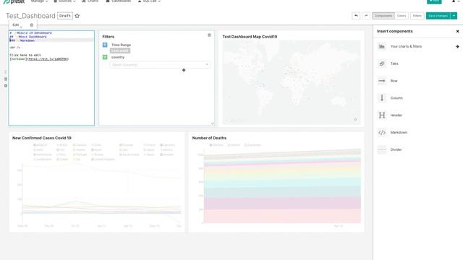463x260 pixels.
Task: Open the Charts menu item
Action: (x=90, y=1)
